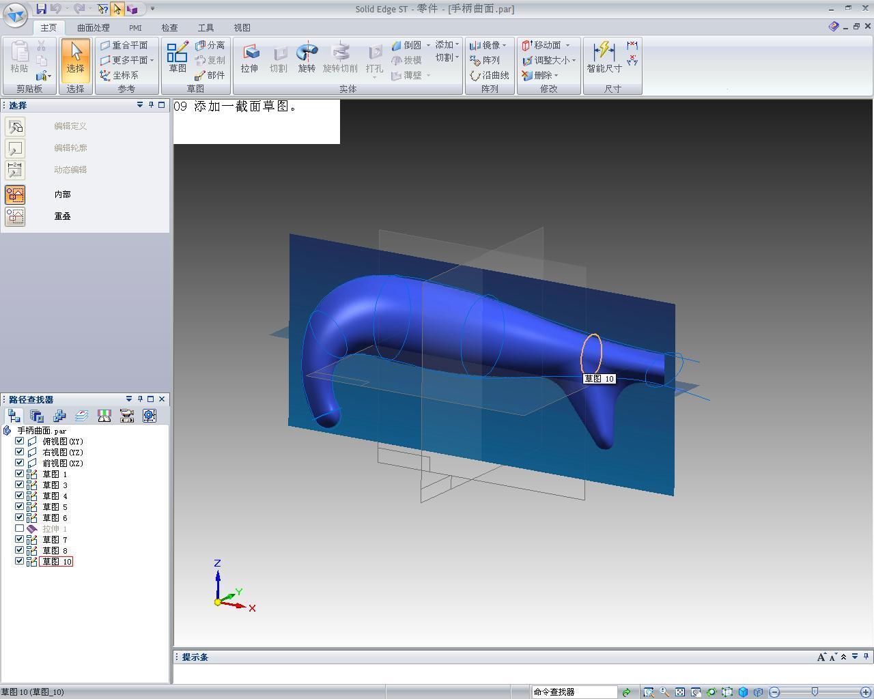
Task: Open the 删除 (Delete) dropdown
Action: 556,75
